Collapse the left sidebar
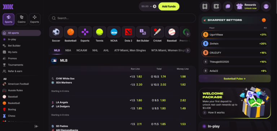Screen dimensions: 277x131 tap(36, 126)
